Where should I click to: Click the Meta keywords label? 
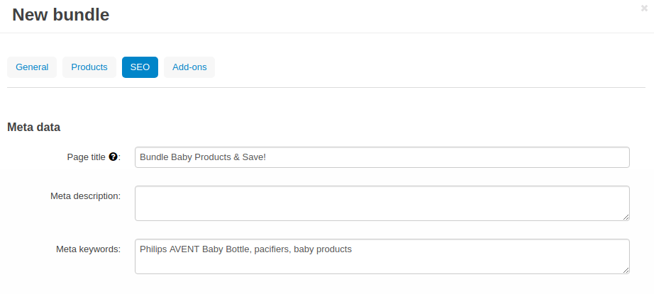[x=89, y=249]
